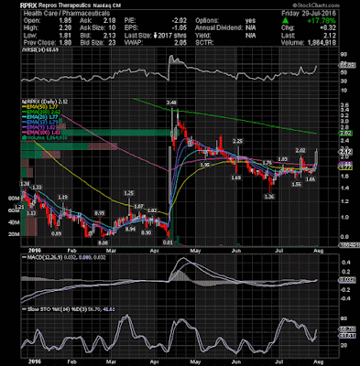
Task: Click the 0.032 MACD value tag on right axis
Action: [x=347, y=280]
